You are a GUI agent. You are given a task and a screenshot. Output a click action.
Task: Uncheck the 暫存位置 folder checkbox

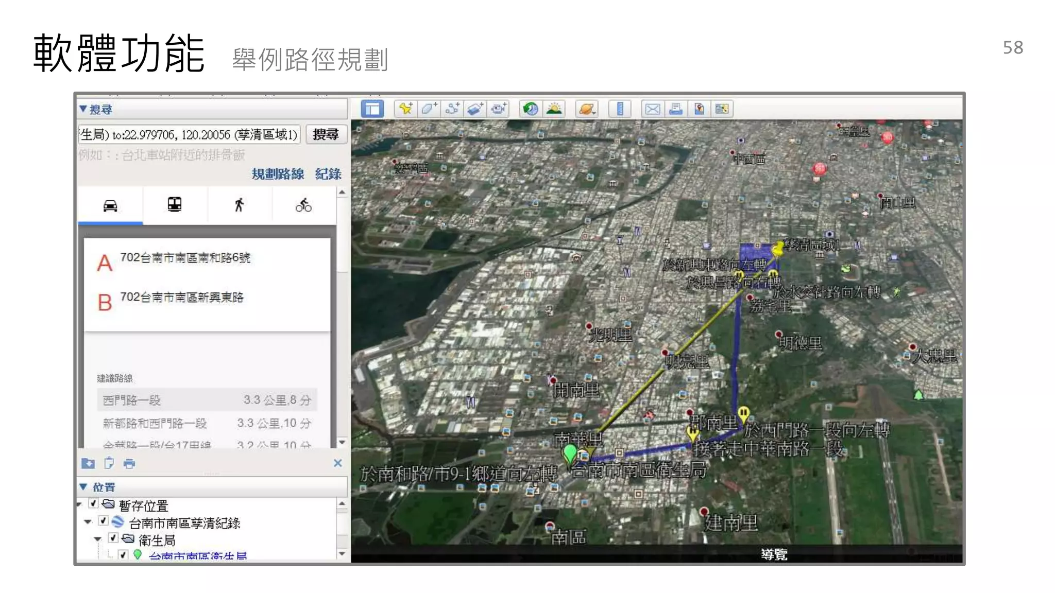93,503
